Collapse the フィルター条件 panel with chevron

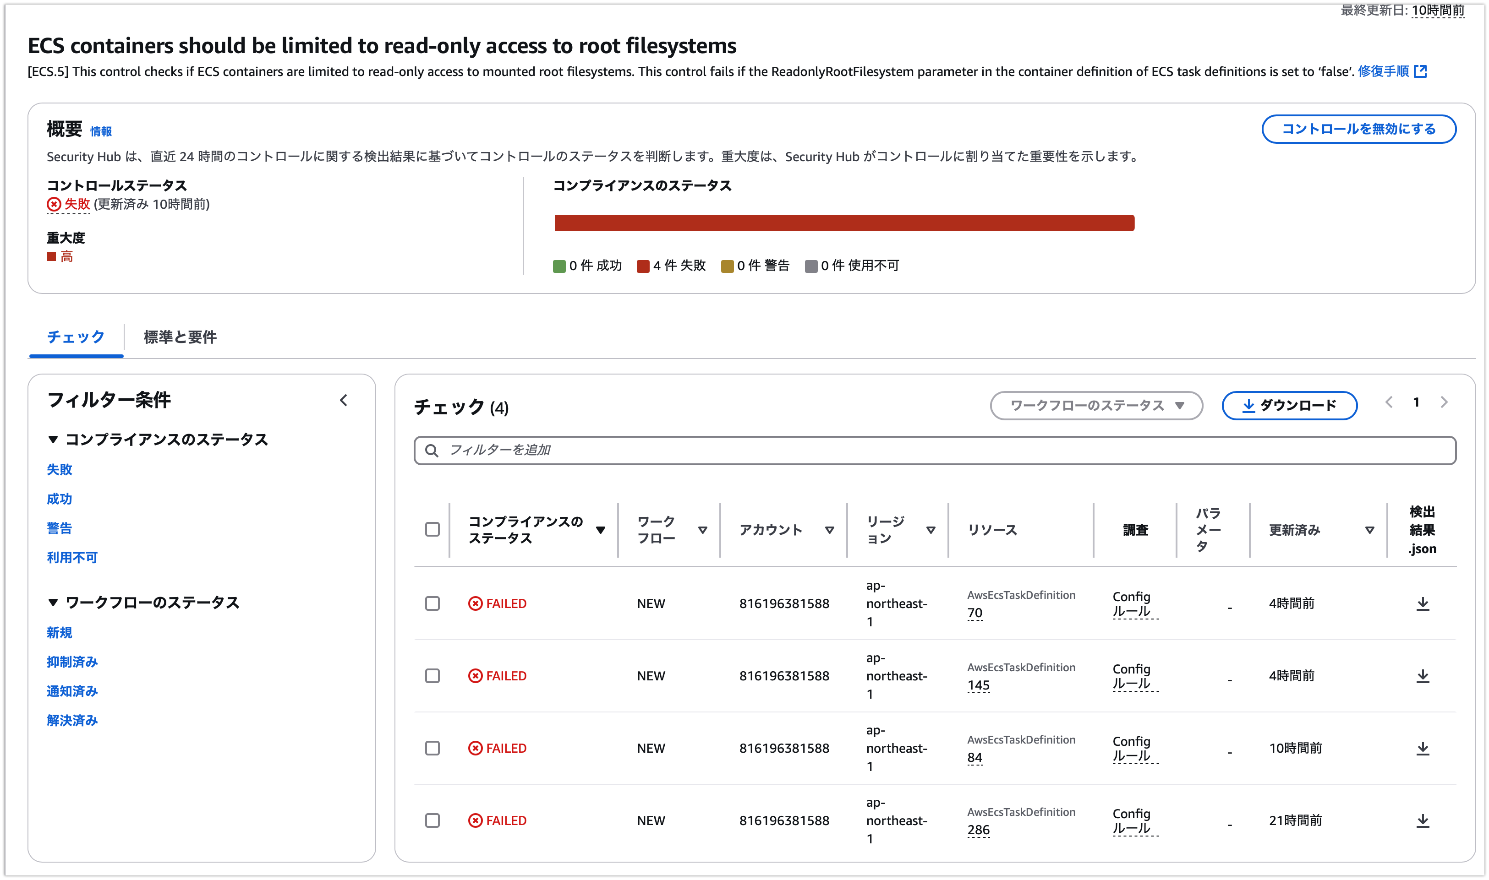coord(344,400)
